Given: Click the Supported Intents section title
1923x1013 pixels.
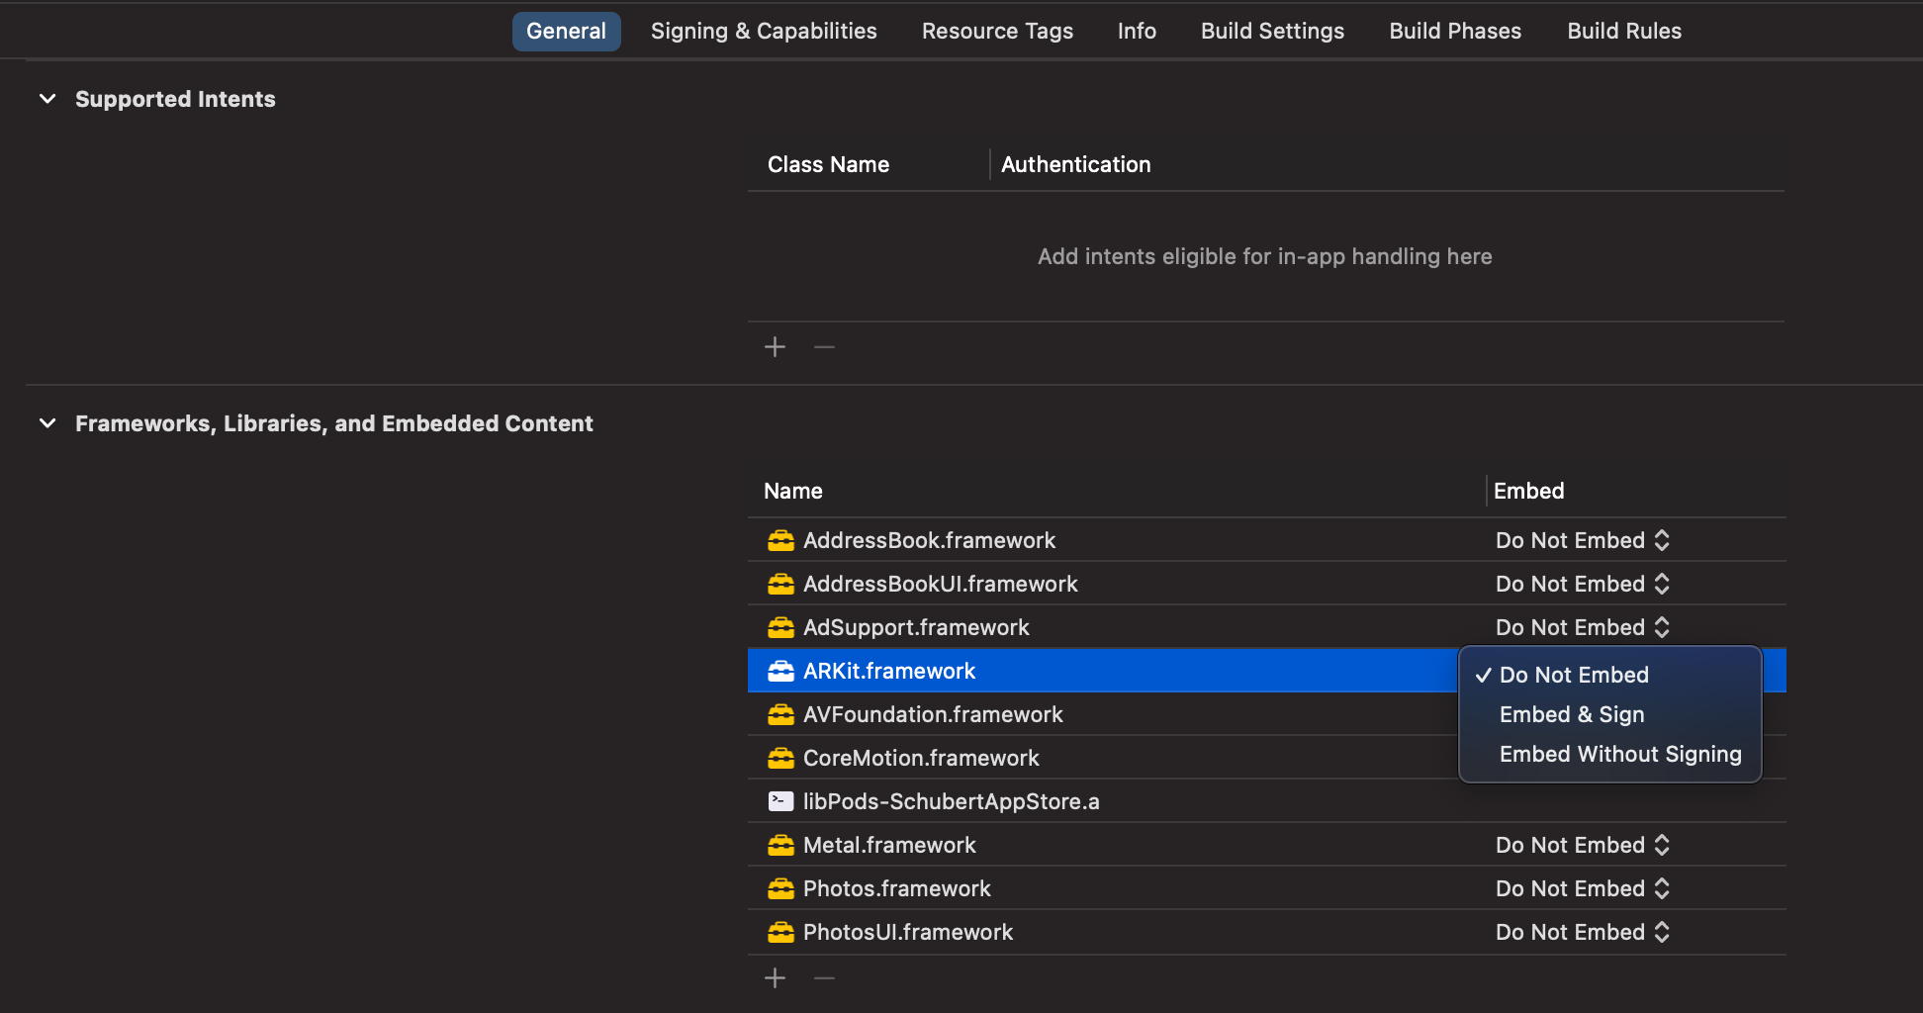Looking at the screenshot, I should point(175,99).
